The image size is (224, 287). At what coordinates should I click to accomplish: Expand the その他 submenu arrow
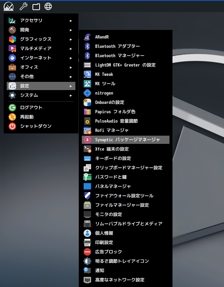[71, 77]
